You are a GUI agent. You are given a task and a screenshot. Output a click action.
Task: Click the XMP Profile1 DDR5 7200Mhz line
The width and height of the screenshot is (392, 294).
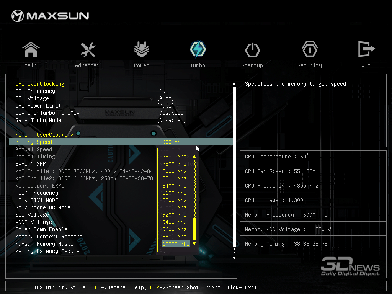point(84,171)
